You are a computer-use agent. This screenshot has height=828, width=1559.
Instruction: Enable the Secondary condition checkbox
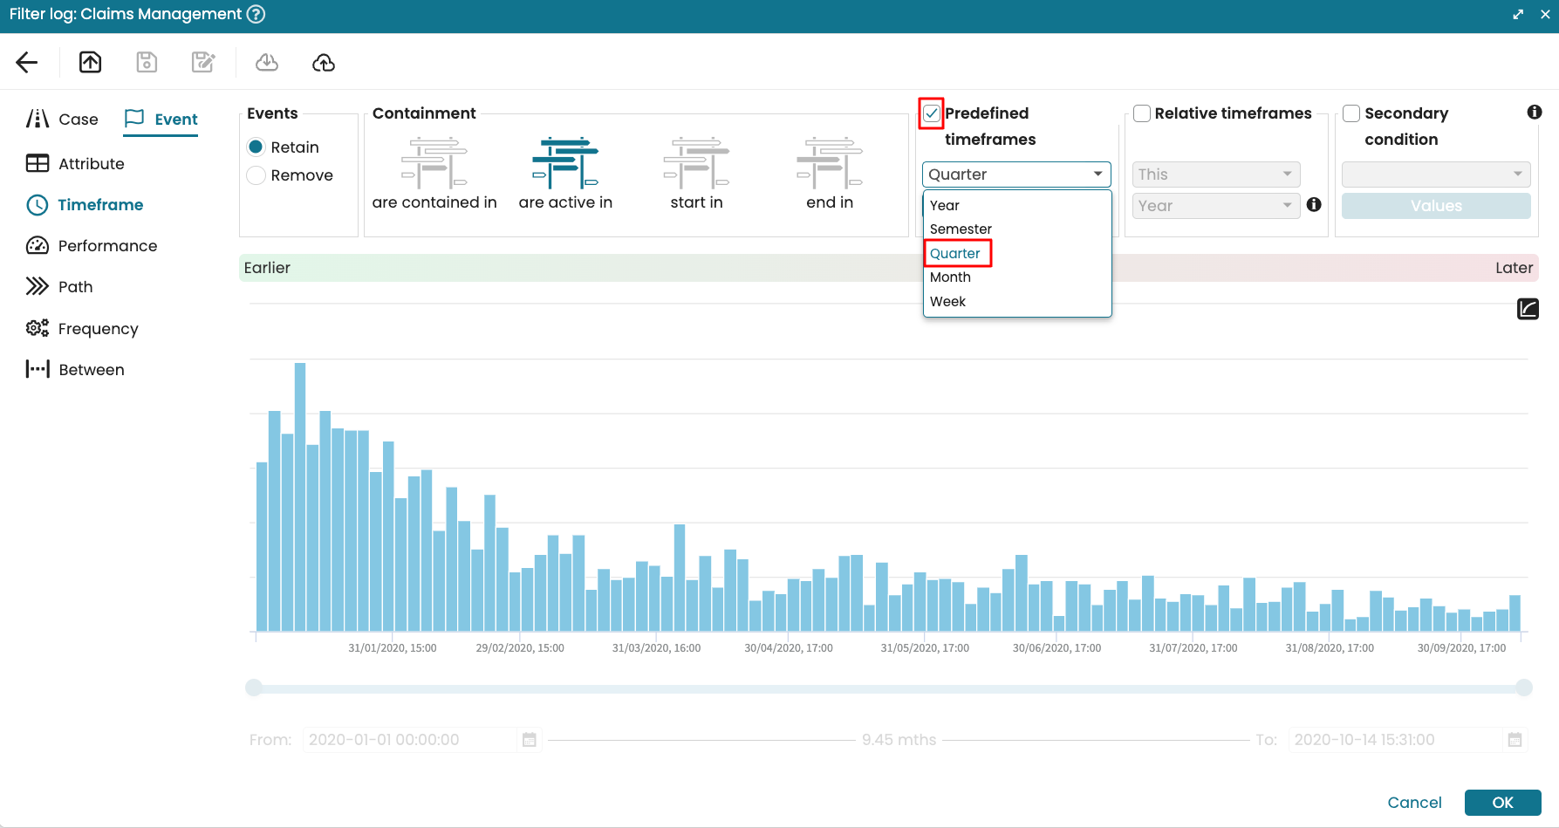point(1351,113)
